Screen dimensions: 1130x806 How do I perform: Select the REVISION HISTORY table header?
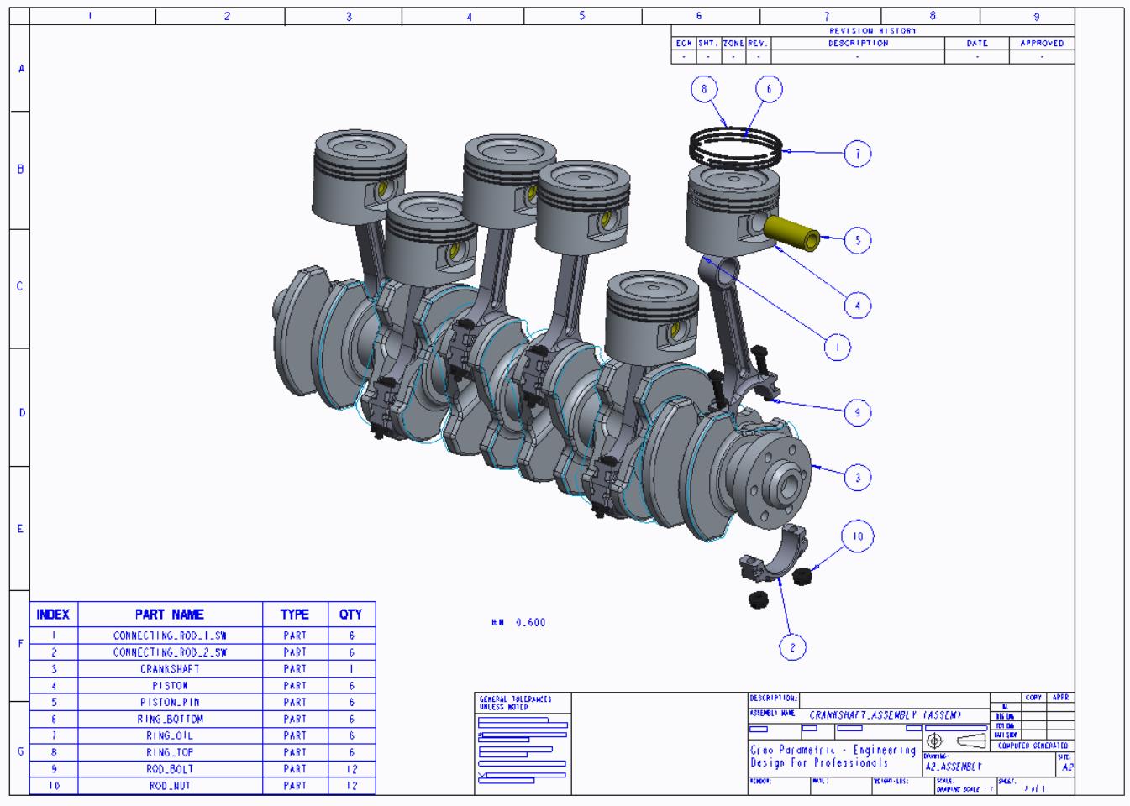pos(872,31)
